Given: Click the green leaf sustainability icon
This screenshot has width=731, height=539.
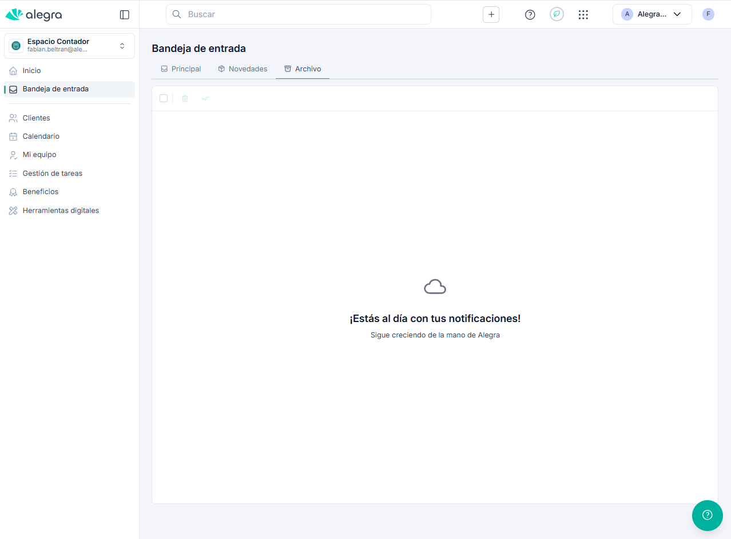Looking at the screenshot, I should (x=557, y=14).
